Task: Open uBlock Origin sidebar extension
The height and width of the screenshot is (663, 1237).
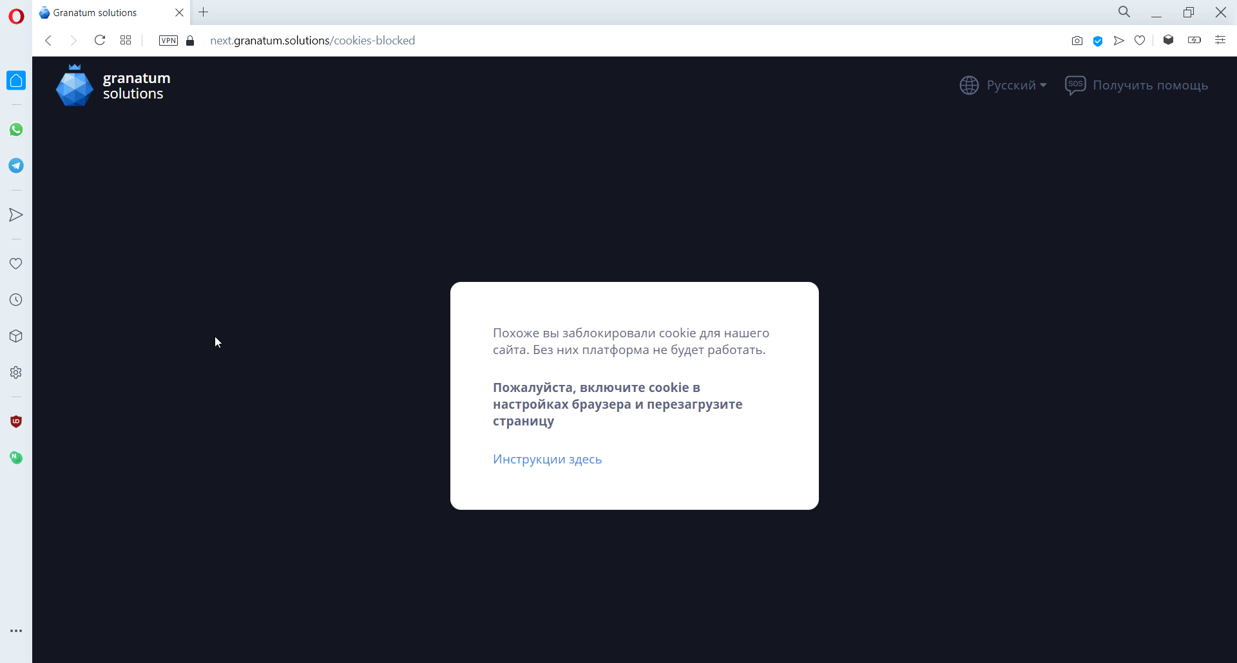Action: tap(16, 422)
